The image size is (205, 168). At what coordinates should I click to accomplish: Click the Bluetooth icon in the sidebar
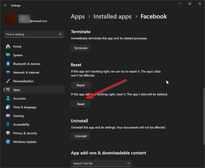[8, 64]
